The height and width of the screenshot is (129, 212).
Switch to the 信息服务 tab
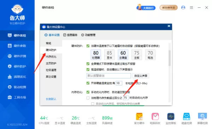click(70, 35)
